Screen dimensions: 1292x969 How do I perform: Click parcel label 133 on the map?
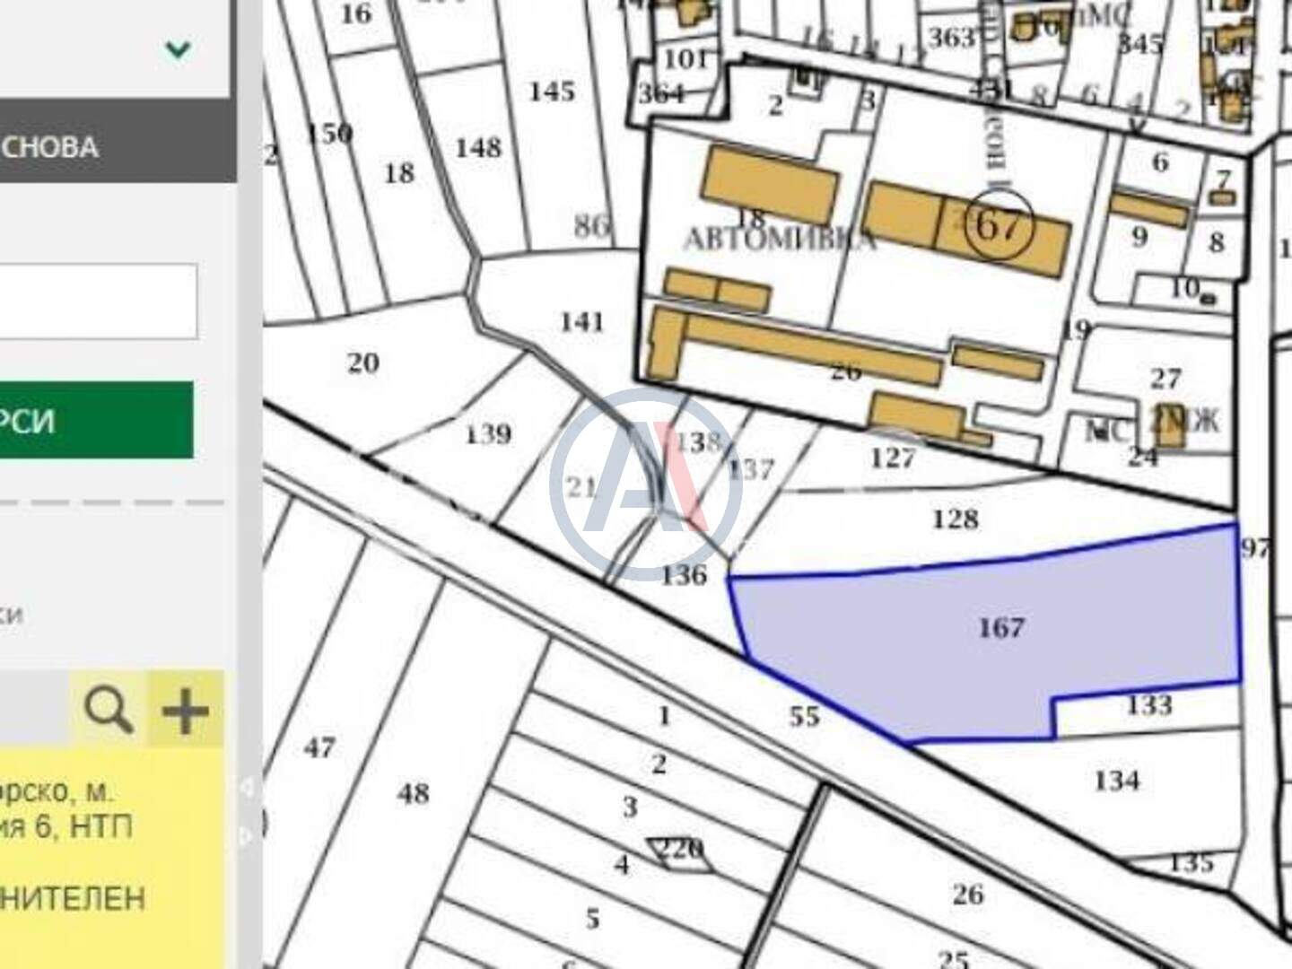click(x=1149, y=704)
